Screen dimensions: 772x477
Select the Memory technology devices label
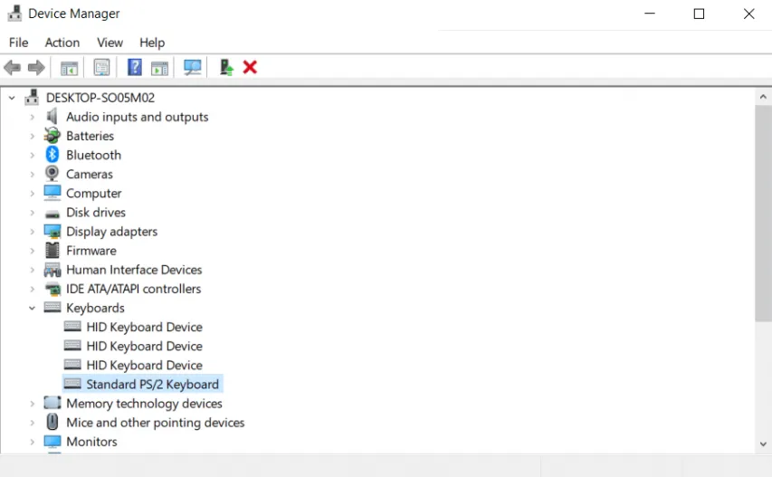[144, 404]
